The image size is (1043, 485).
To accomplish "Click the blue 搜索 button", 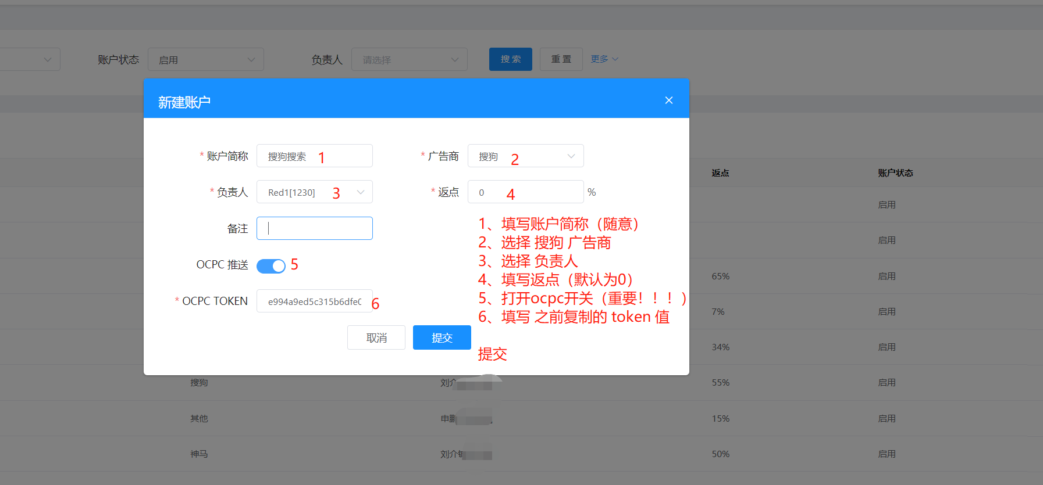I will [x=511, y=59].
